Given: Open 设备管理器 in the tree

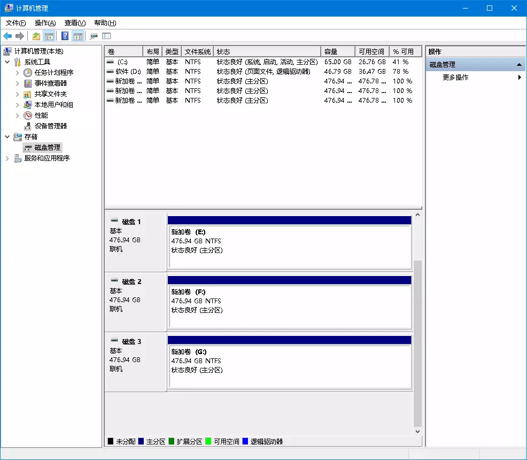Looking at the screenshot, I should [51, 126].
